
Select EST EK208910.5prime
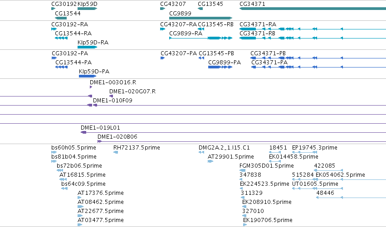267,202
